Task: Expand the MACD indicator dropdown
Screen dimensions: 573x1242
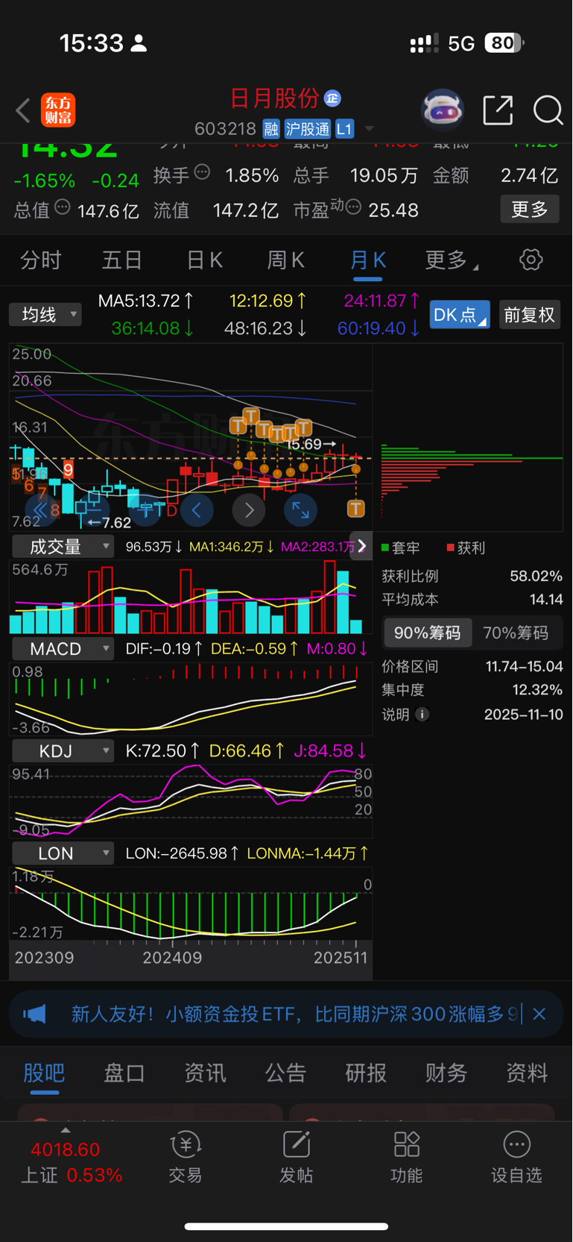Action: coord(63,649)
